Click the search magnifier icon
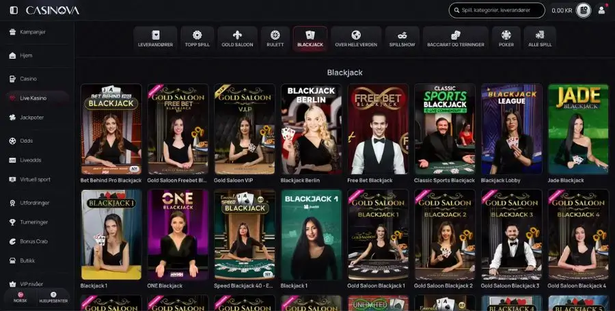The width and height of the screenshot is (615, 311). click(x=456, y=10)
